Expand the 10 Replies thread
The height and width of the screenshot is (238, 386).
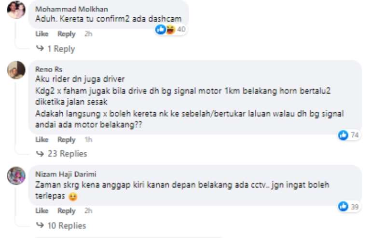coord(61,225)
